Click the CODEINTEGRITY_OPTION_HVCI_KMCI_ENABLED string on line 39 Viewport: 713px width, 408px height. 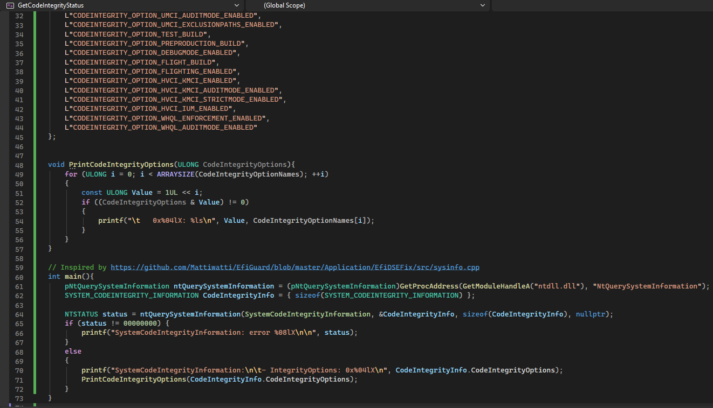click(x=150, y=81)
